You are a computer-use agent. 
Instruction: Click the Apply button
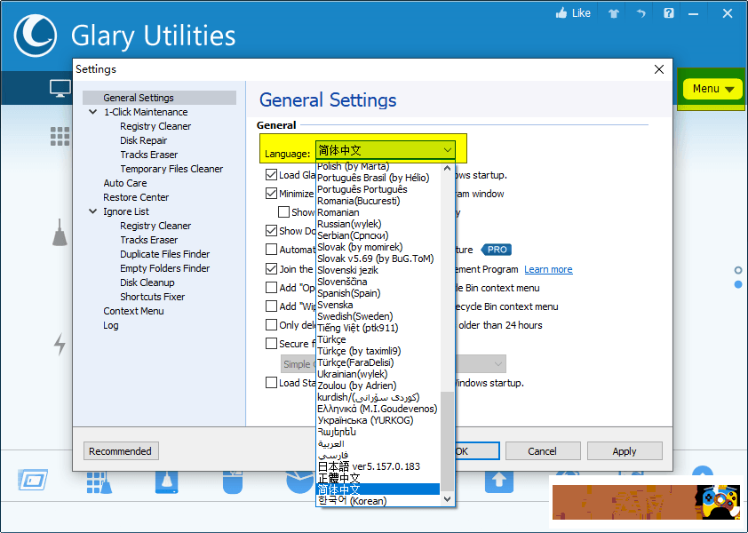click(x=625, y=451)
